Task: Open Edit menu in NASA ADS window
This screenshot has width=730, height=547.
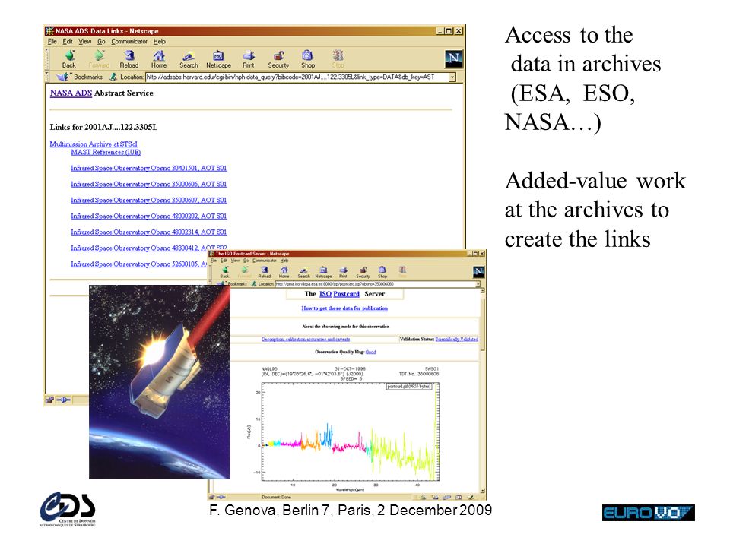Action: (x=68, y=41)
